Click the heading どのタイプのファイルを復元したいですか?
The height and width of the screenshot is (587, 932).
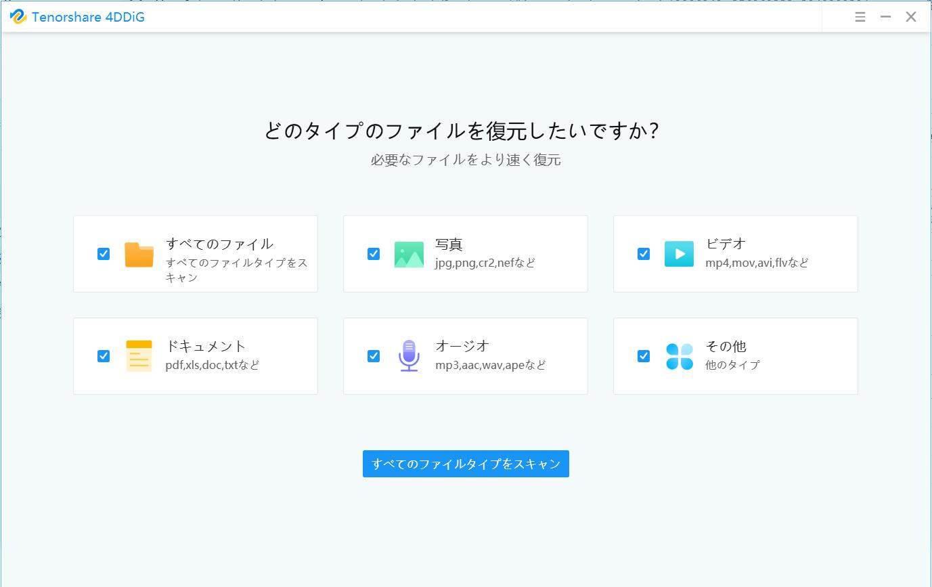click(x=462, y=130)
